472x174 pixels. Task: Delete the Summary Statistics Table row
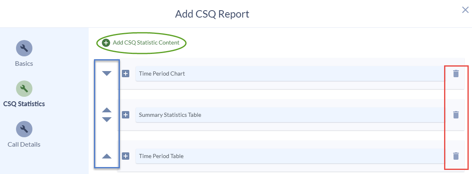pyautogui.click(x=456, y=115)
